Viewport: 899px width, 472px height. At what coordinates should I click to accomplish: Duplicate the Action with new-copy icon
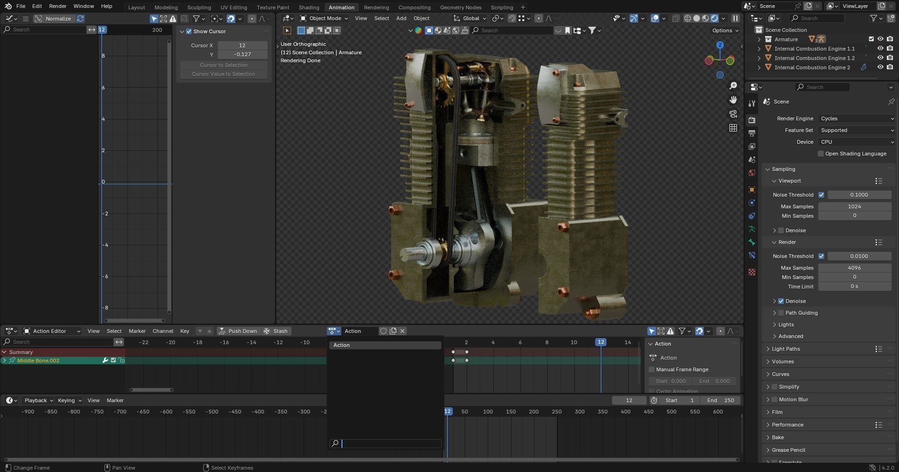point(393,331)
